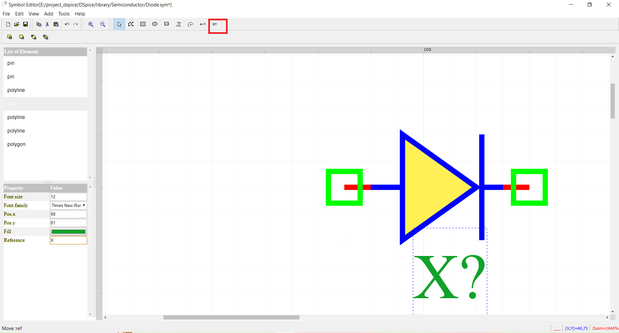Click the Zoom Out icon
The width and height of the screenshot is (619, 333).
[103, 24]
